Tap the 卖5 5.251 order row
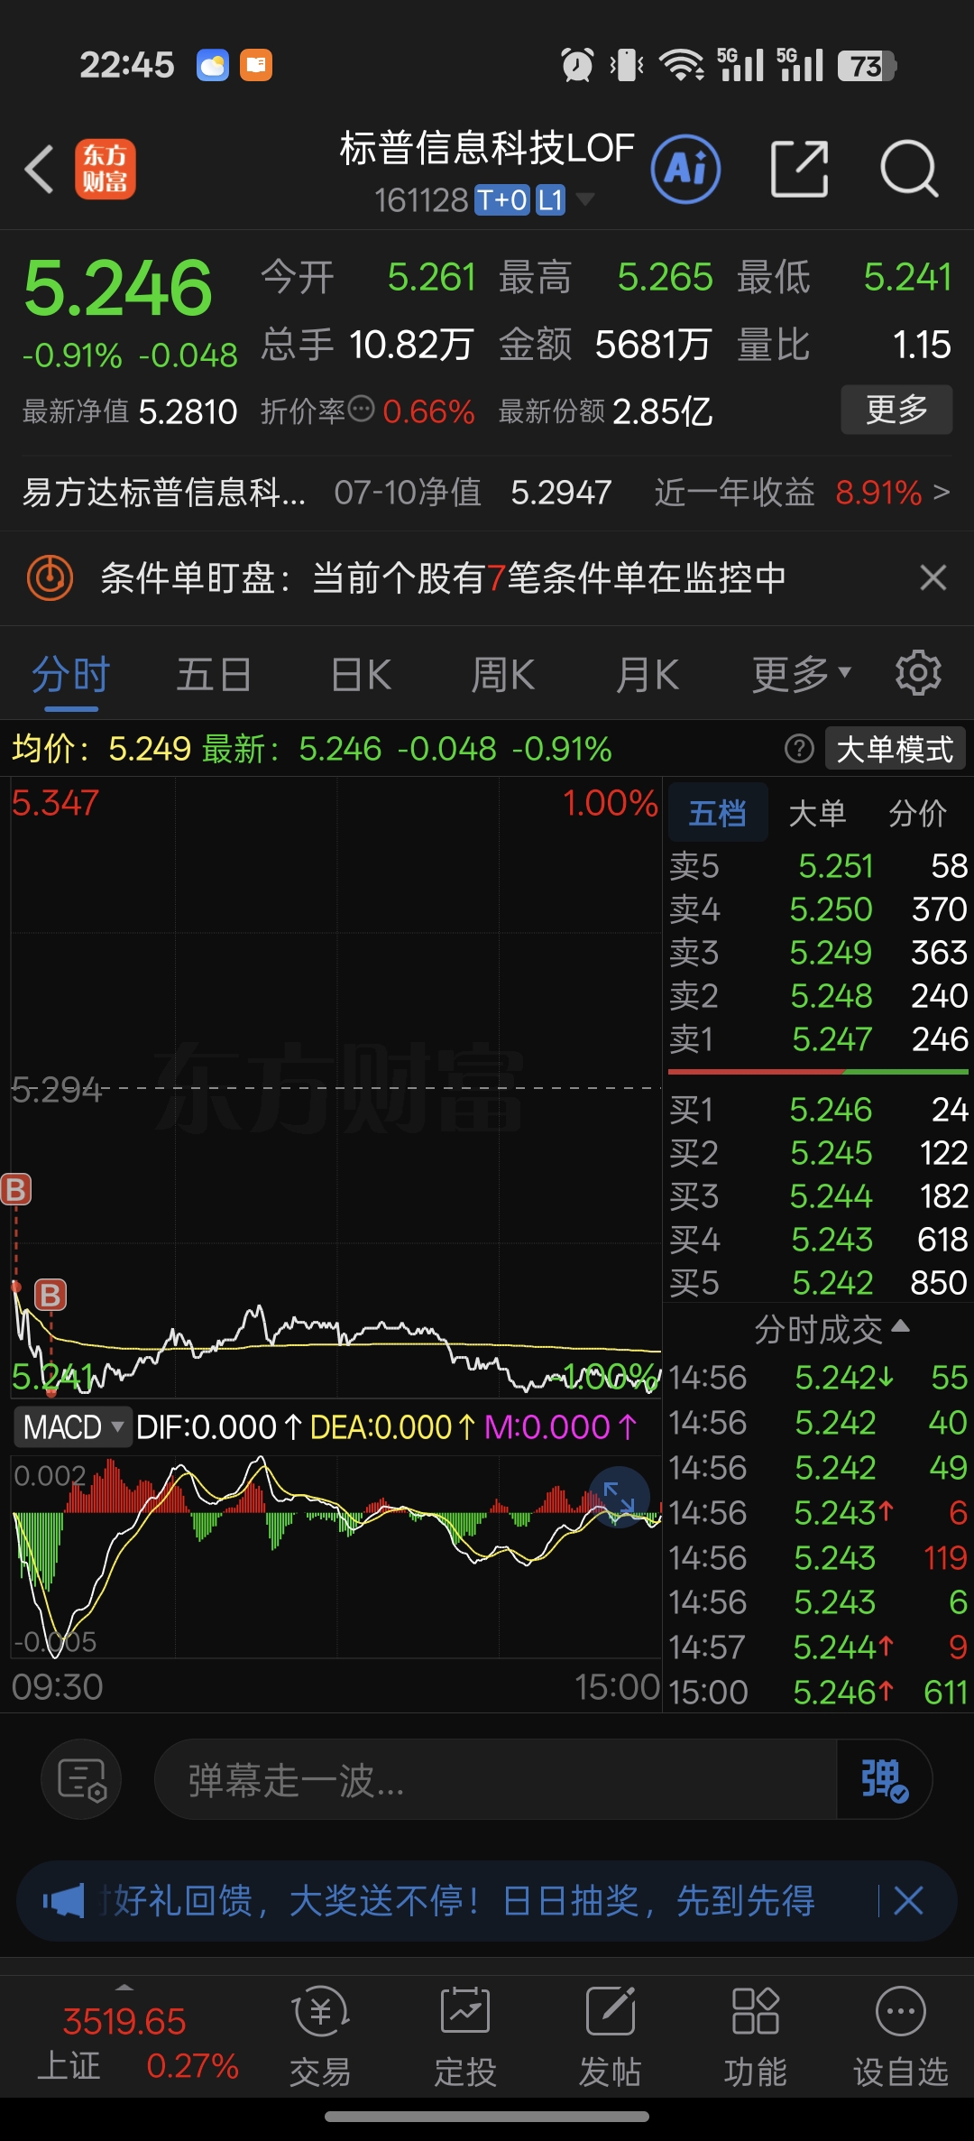974x2141 pixels. pos(818,866)
